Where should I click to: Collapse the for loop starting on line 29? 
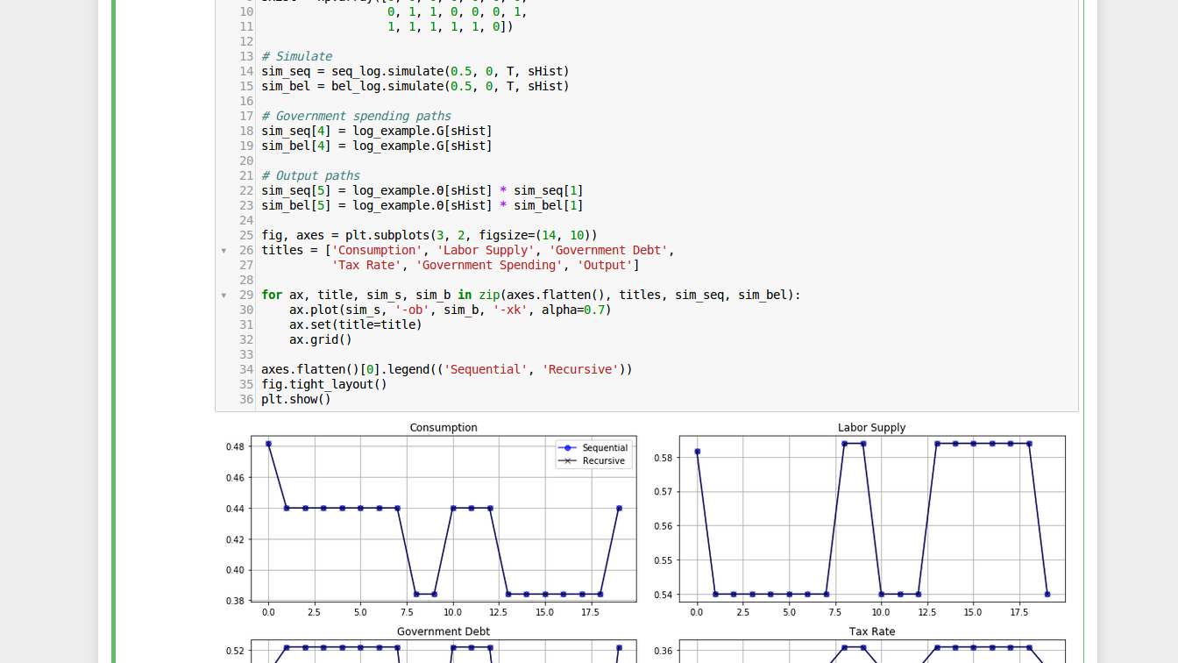(x=224, y=295)
